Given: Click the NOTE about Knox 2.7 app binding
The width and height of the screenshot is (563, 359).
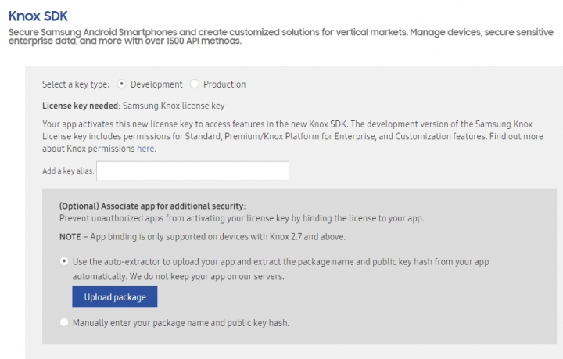Looking at the screenshot, I should (203, 237).
